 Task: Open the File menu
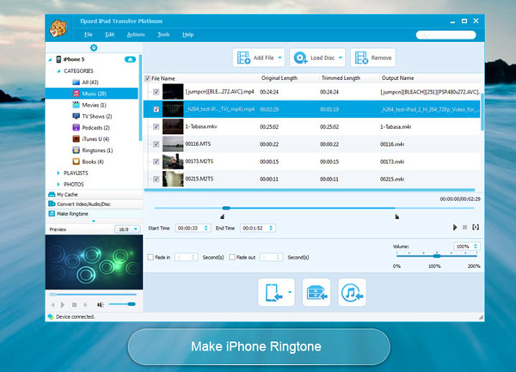[89, 34]
